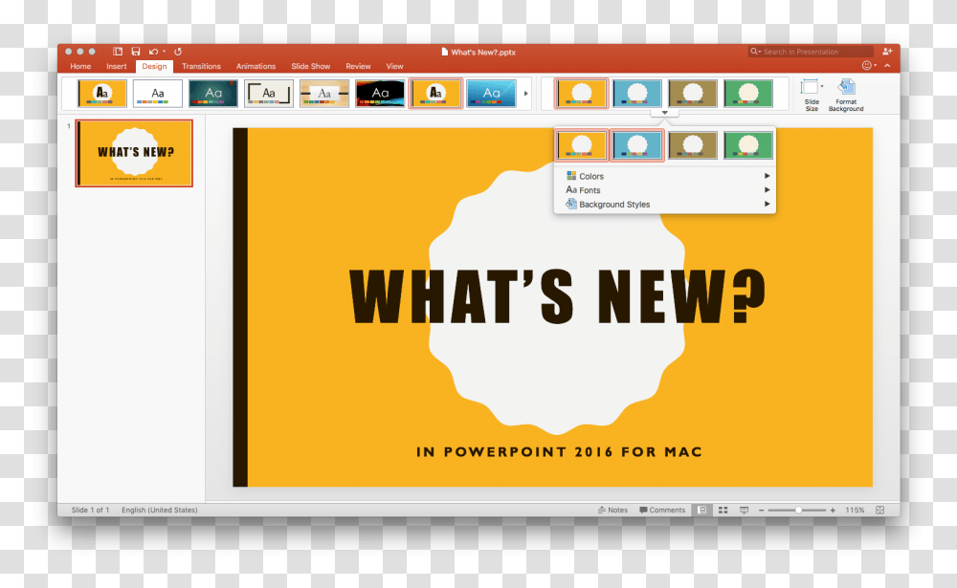
Task: Start the slide show view icon
Action: coord(744,510)
